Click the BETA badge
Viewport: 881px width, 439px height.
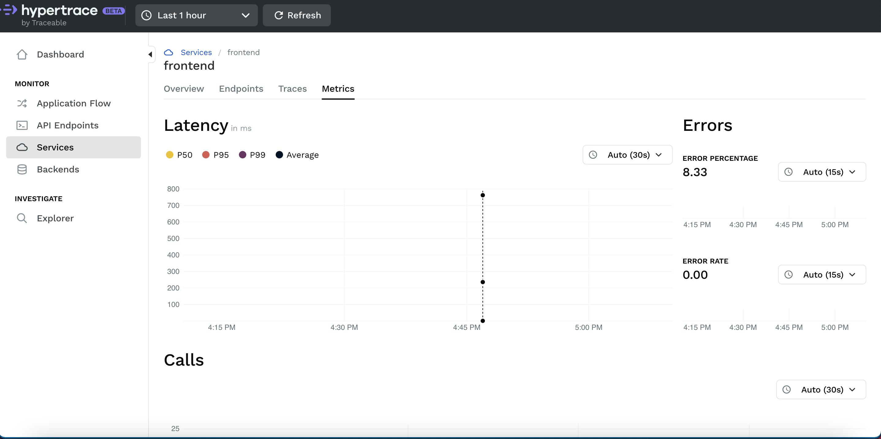point(114,11)
